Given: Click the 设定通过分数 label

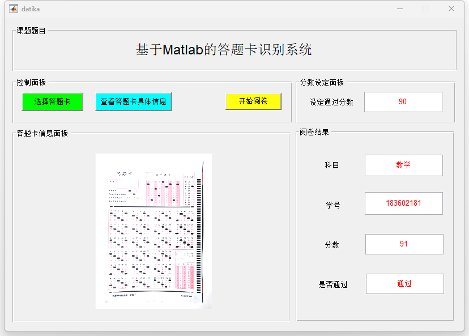Looking at the screenshot, I should [x=331, y=102].
